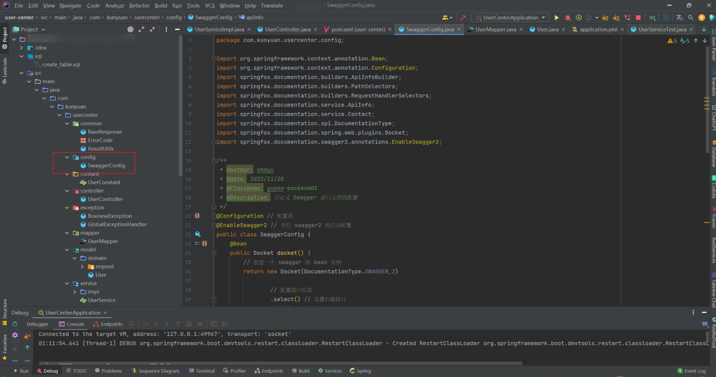Image resolution: width=716 pixels, height=377 pixels.
Task: Toggle the Maven side tool window
Action: (713, 217)
